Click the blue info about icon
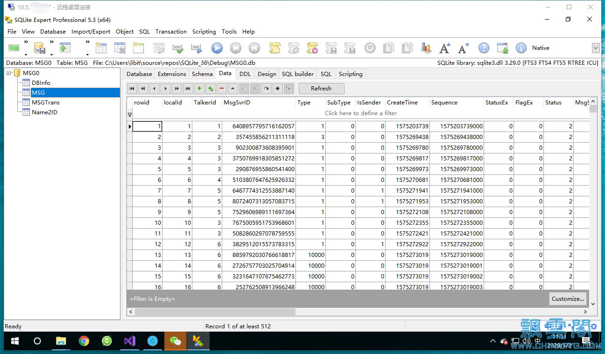Image resolution: width=605 pixels, height=354 pixels. pos(521,48)
